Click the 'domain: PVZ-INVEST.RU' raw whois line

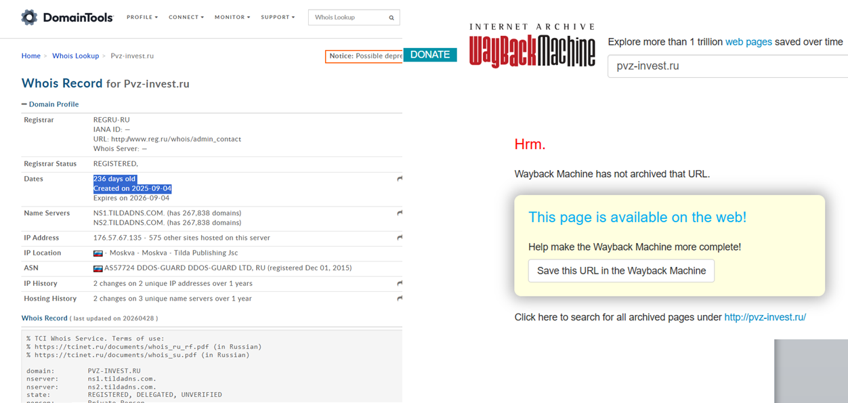point(83,371)
